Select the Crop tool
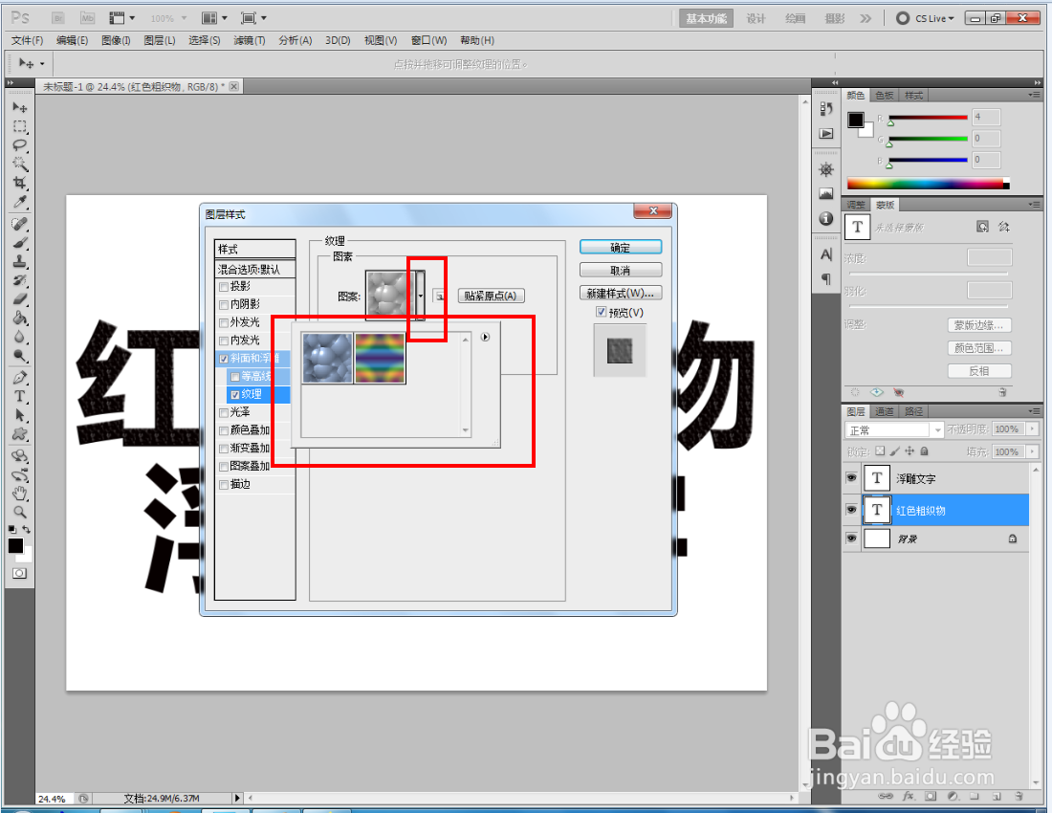1052x813 pixels. tap(19, 183)
